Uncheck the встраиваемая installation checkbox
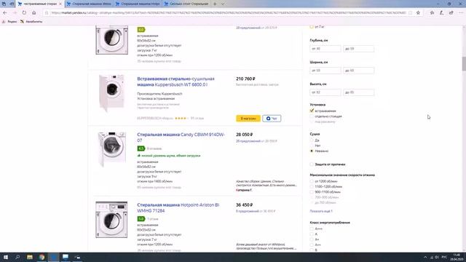Screen dimensions: 466x262 click(312, 111)
